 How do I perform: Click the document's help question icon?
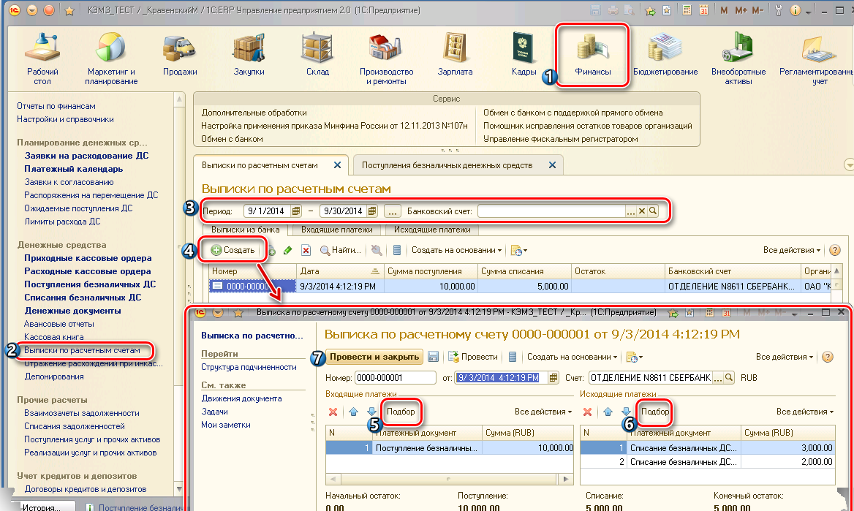(828, 357)
